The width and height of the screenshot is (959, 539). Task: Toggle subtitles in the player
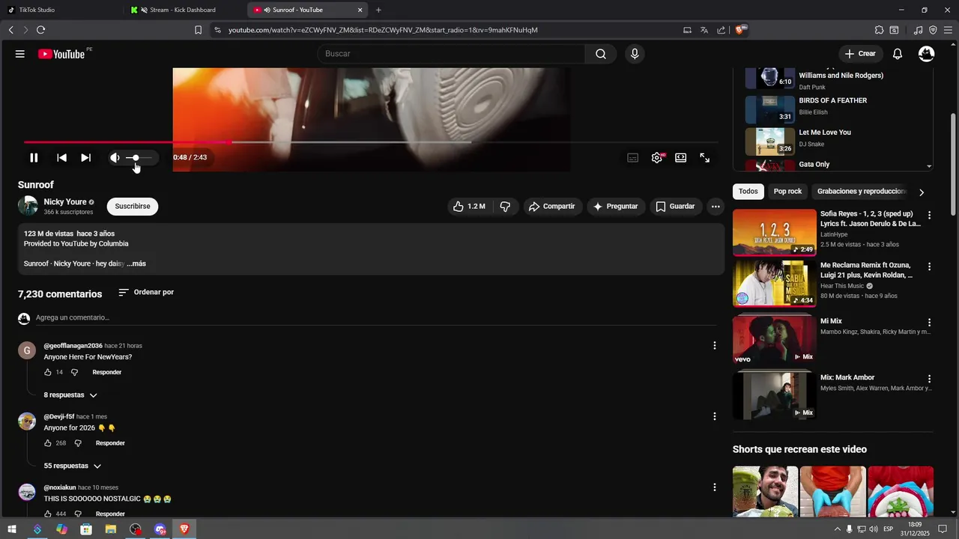(633, 158)
